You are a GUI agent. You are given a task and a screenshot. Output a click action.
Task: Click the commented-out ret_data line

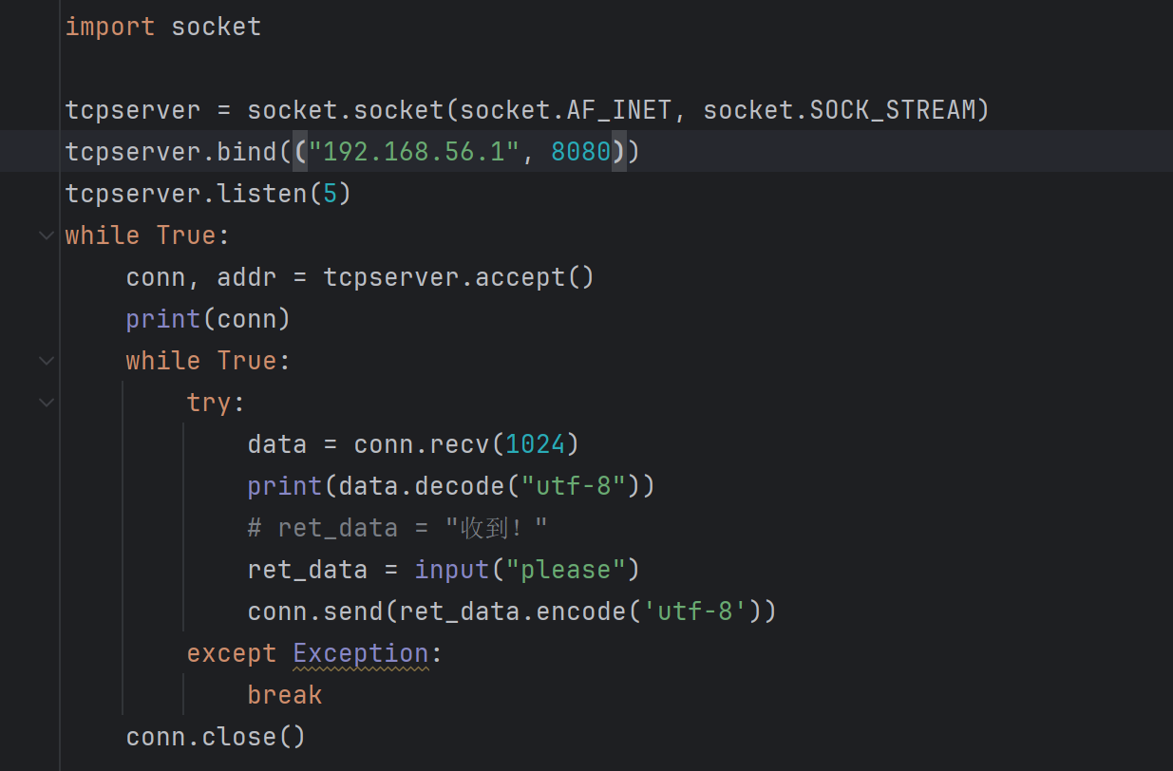tap(397, 528)
